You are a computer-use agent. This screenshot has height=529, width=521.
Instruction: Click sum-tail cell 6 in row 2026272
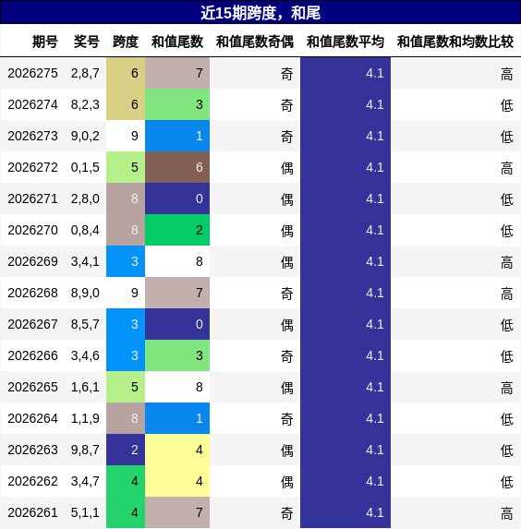pyautogui.click(x=177, y=167)
